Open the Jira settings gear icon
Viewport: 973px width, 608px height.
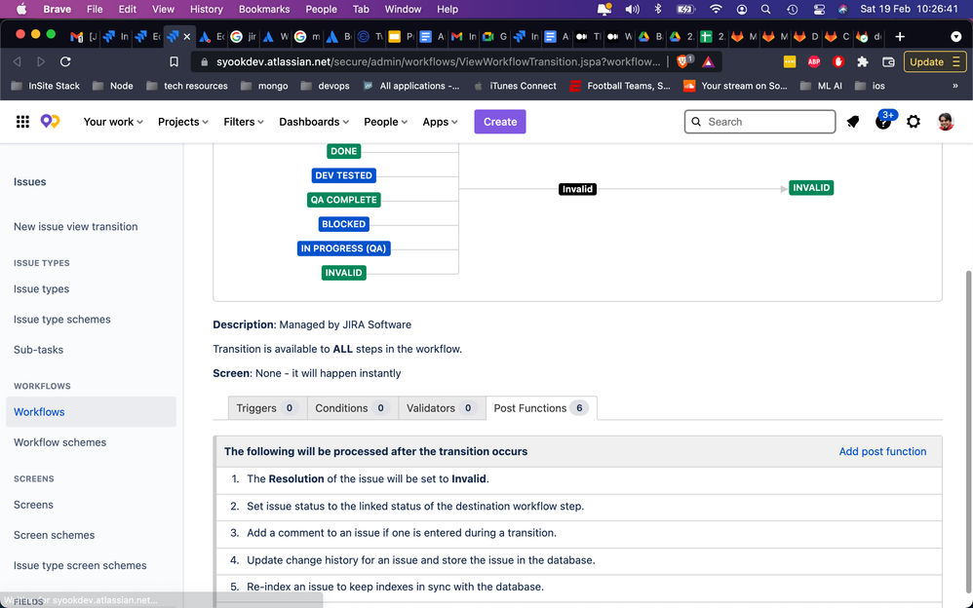pos(914,122)
